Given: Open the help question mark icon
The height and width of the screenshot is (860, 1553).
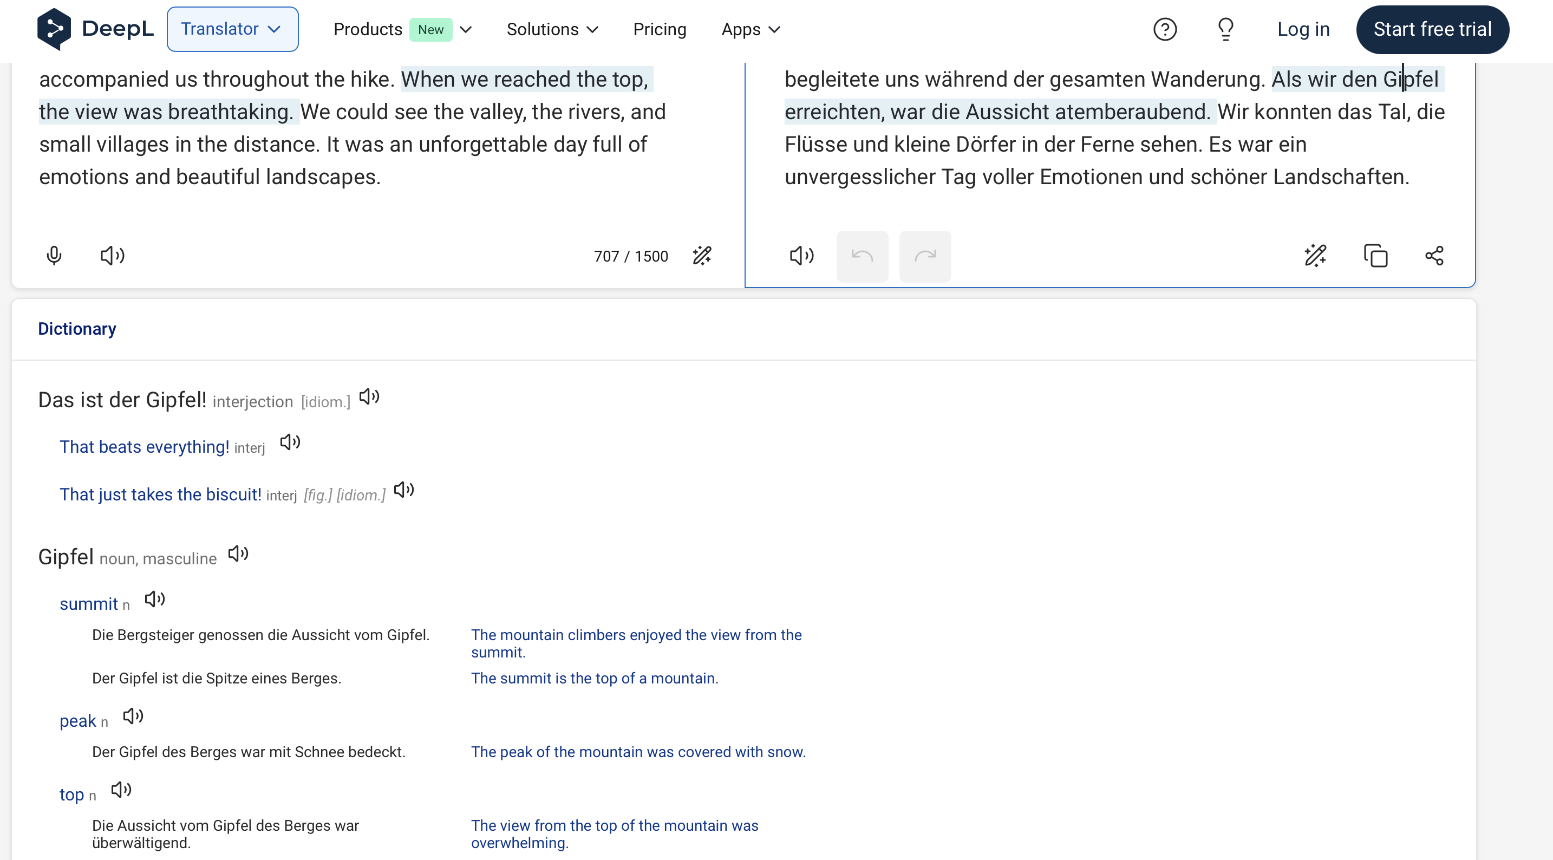Looking at the screenshot, I should click(x=1165, y=30).
